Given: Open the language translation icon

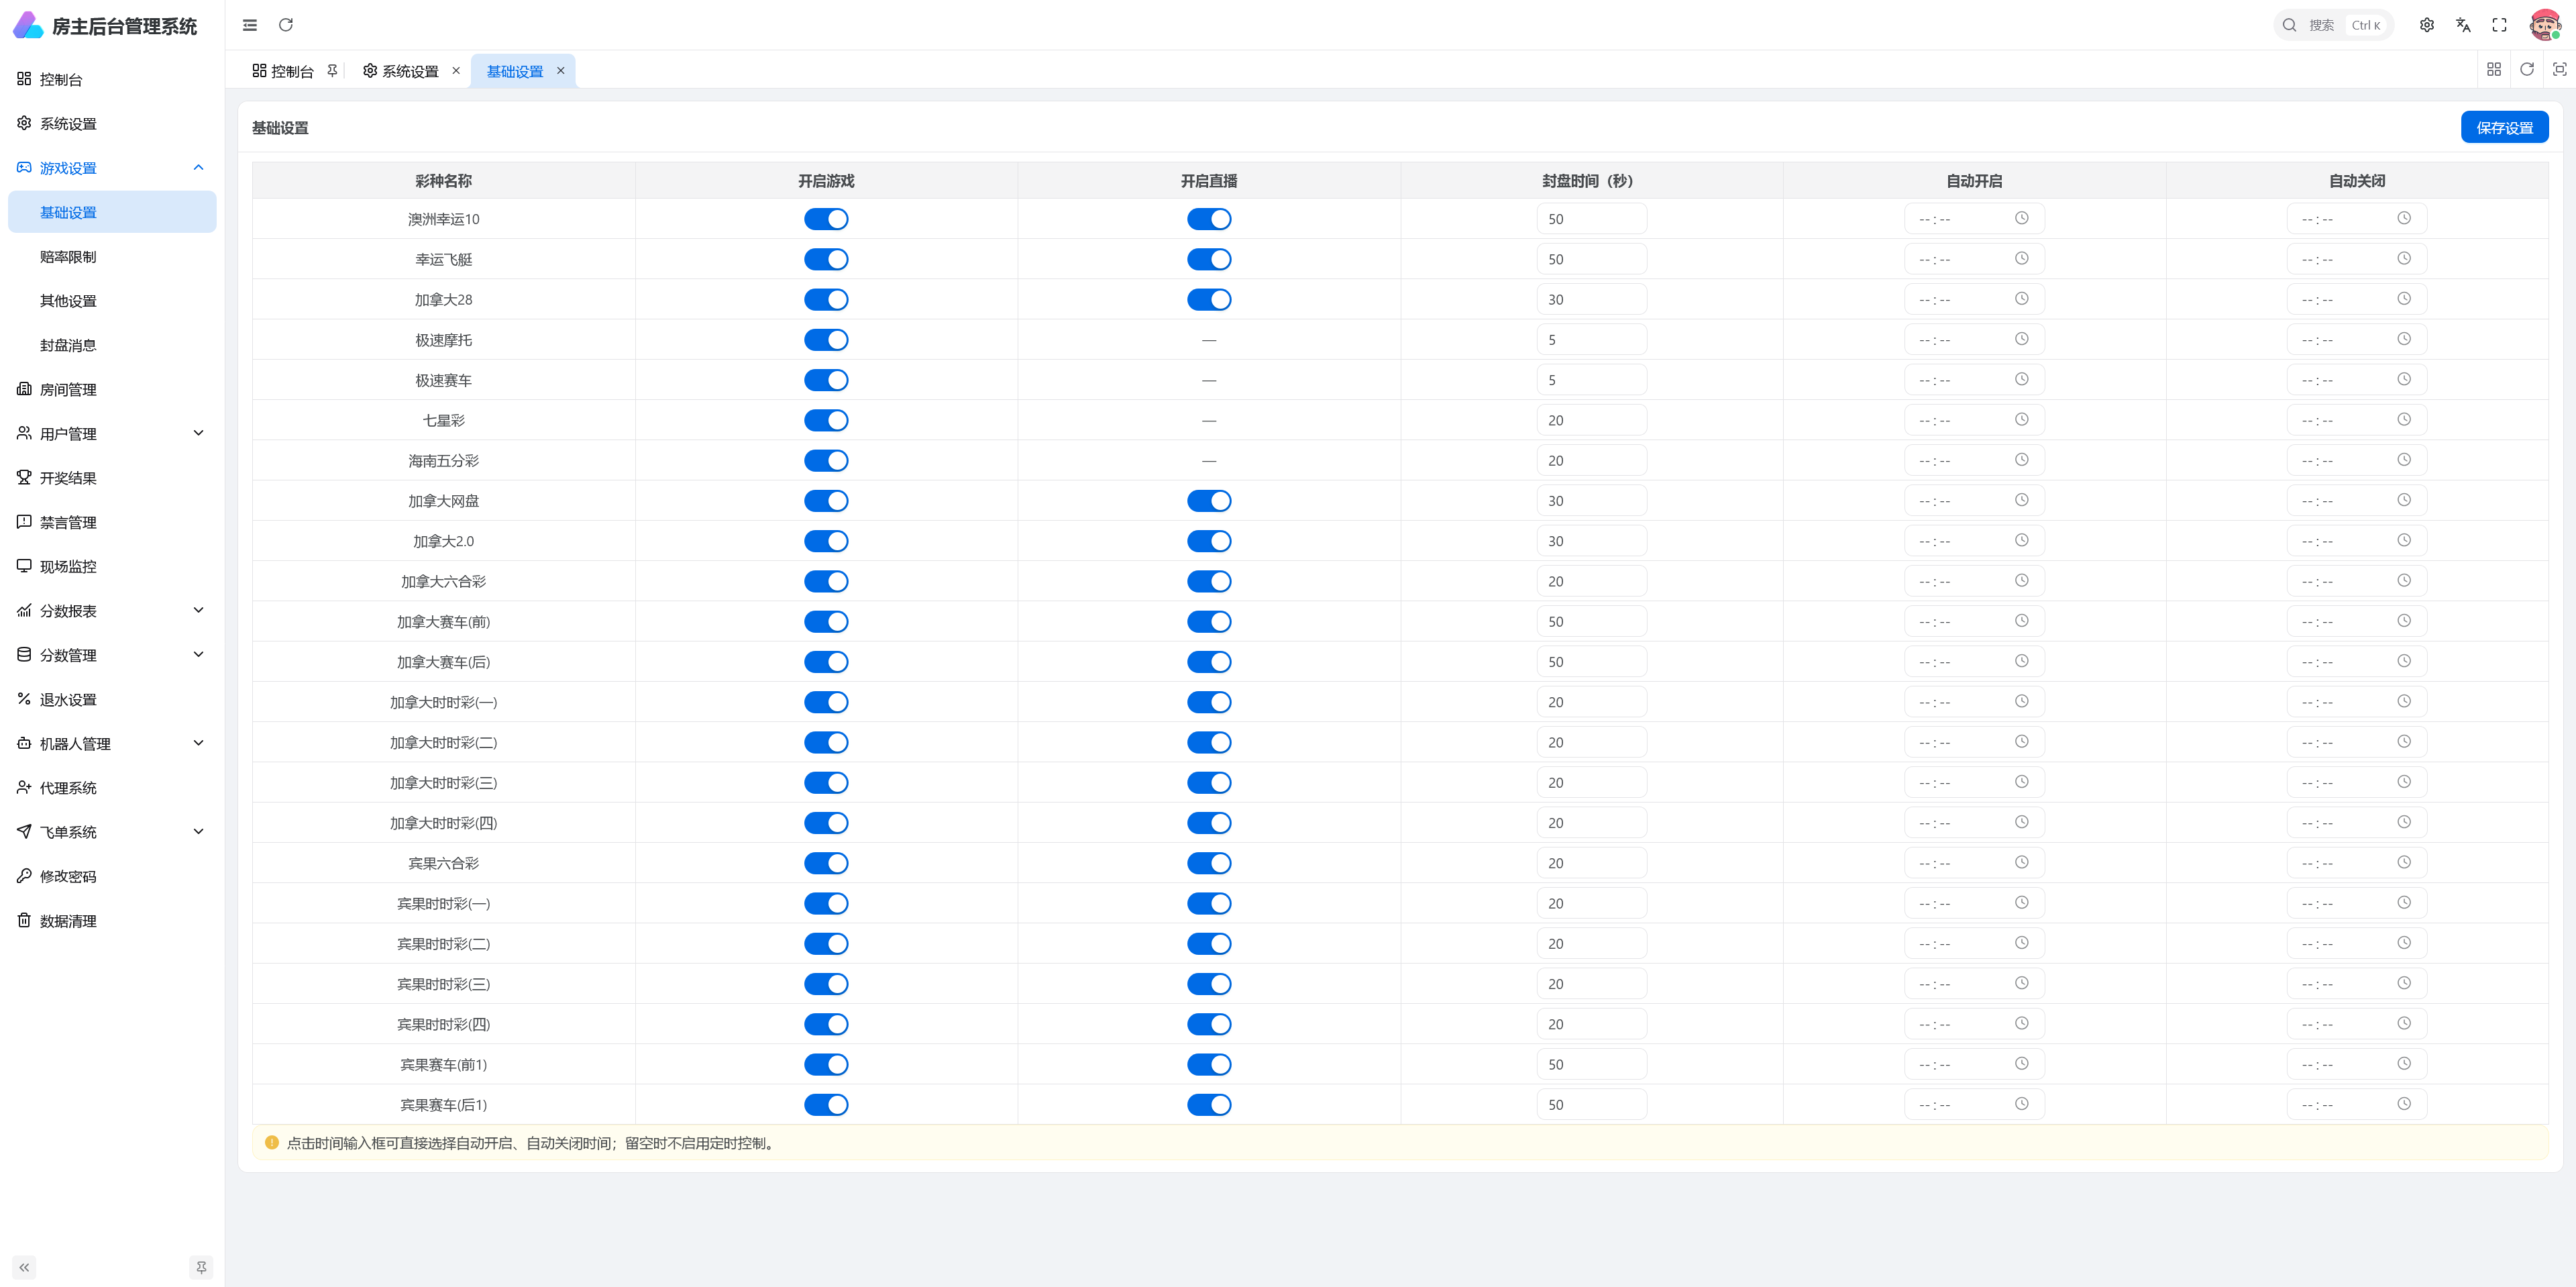Looking at the screenshot, I should click(2463, 25).
